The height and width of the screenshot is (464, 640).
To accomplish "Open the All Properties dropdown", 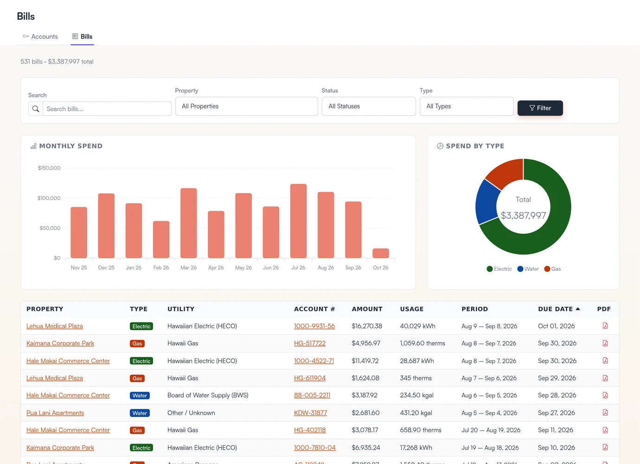I will click(247, 106).
